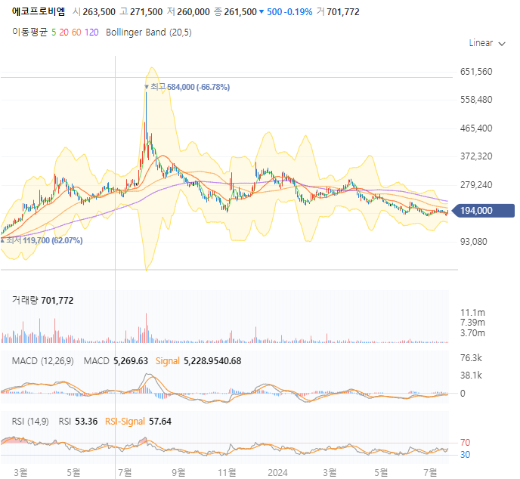
Task: Open the Linear scale dropdown
Action: [x=487, y=43]
